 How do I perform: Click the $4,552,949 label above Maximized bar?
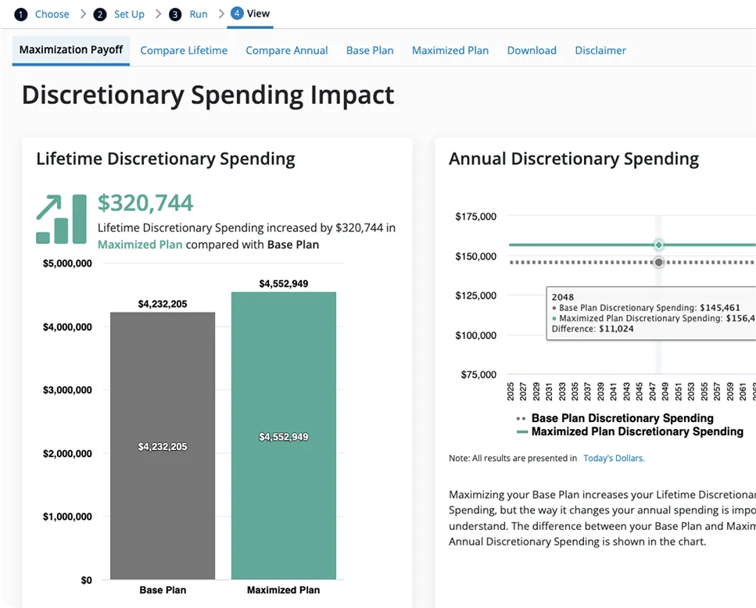tap(284, 284)
